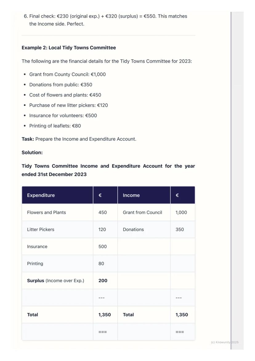
Task: Click the bold surplus value 200
Action: click(x=103, y=281)
